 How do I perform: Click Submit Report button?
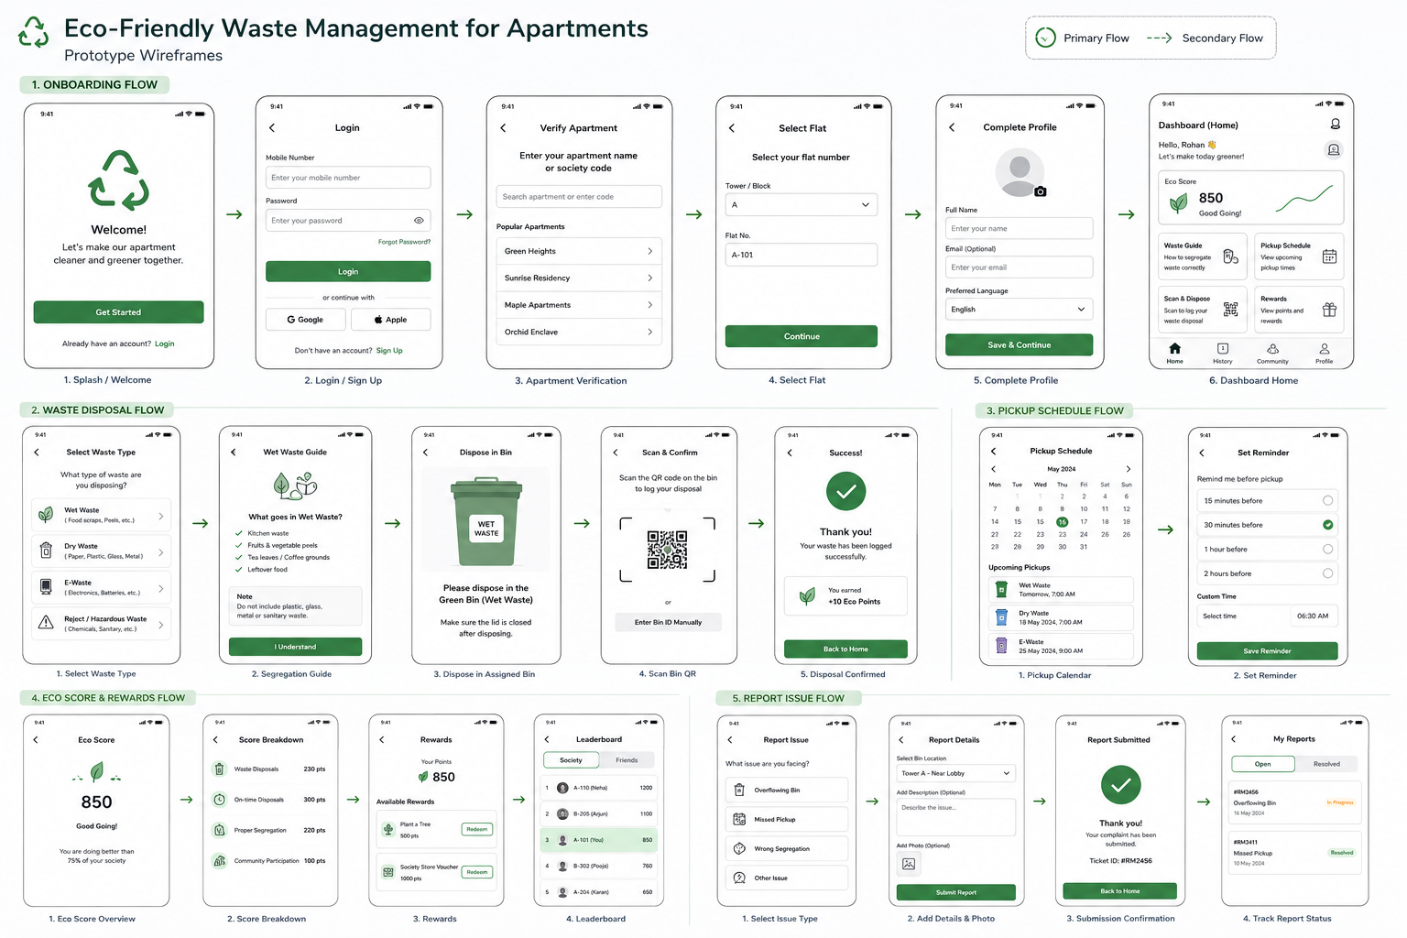coord(956,892)
